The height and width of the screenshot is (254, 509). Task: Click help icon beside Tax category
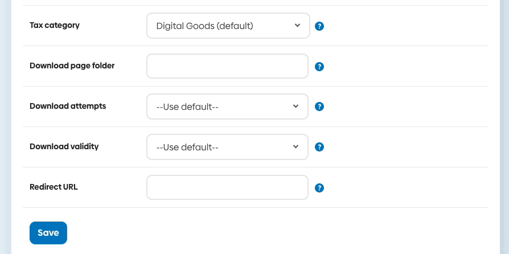pos(319,26)
